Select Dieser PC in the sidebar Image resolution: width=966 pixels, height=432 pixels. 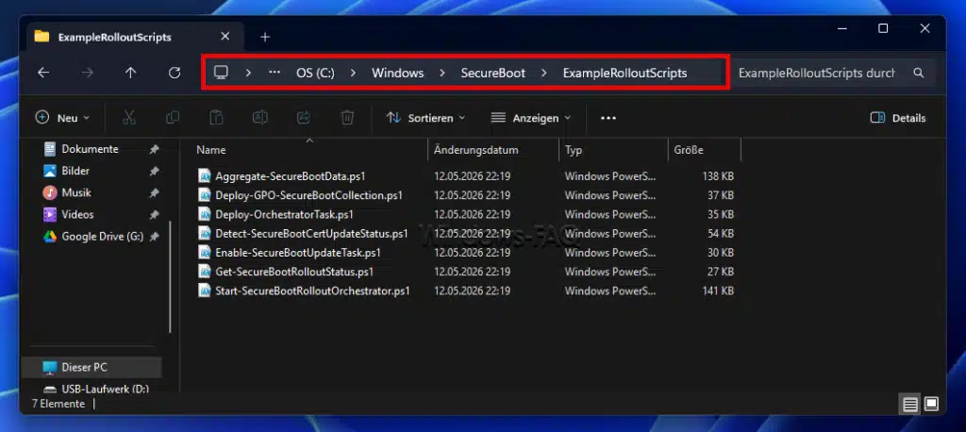[x=92, y=367]
